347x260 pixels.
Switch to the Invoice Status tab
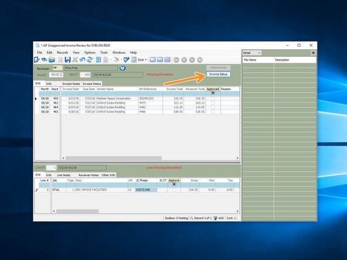[92, 84]
